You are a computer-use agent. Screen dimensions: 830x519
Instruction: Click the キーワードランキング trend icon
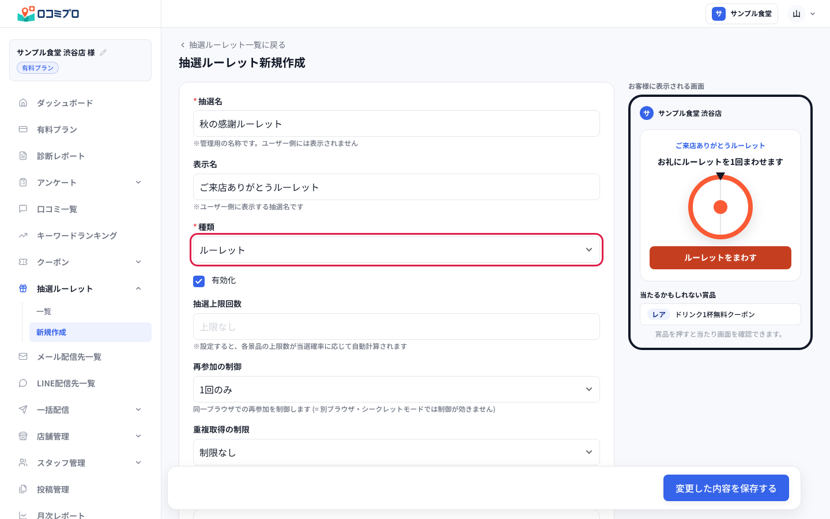[23, 235]
